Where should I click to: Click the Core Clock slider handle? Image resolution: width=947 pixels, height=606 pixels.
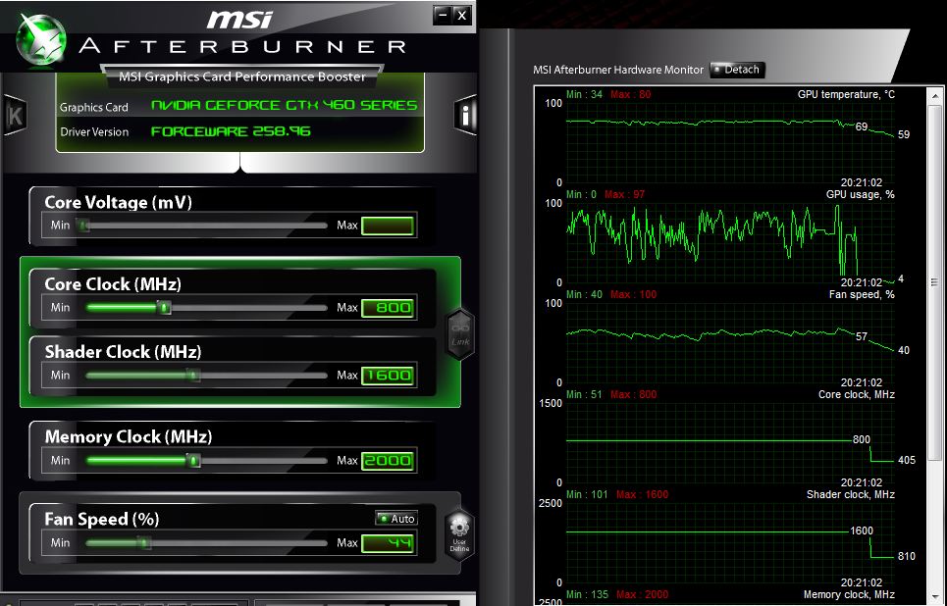(164, 308)
